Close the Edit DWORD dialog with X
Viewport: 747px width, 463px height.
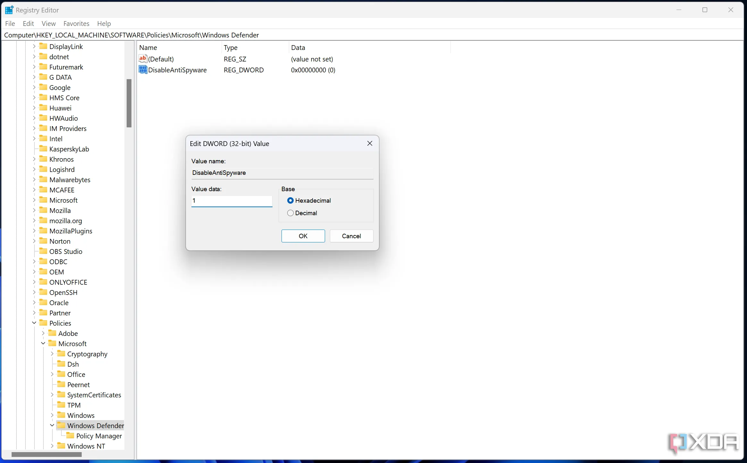click(x=370, y=143)
